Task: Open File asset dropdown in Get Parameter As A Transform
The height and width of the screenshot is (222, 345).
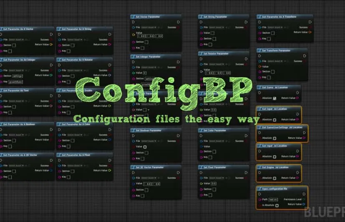Action: (x=275, y=27)
